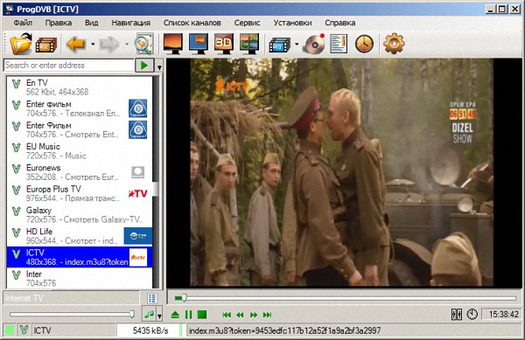Open the Вид menu

(x=91, y=23)
